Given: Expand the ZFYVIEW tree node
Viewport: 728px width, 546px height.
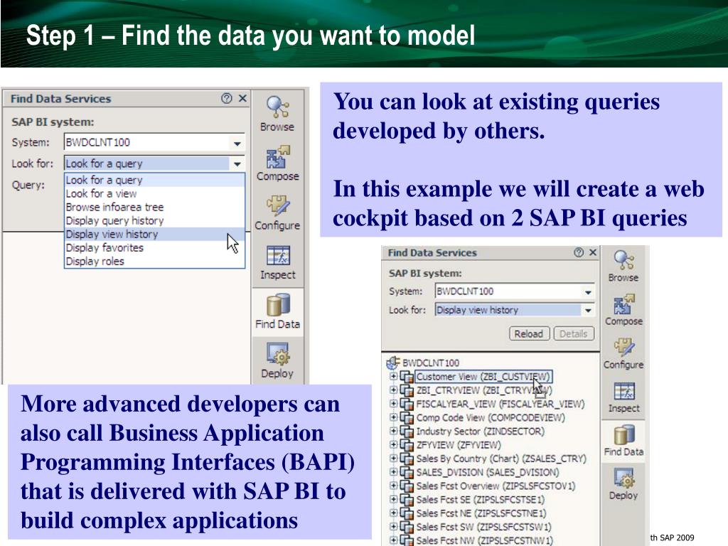Looking at the screenshot, I should click(x=393, y=445).
